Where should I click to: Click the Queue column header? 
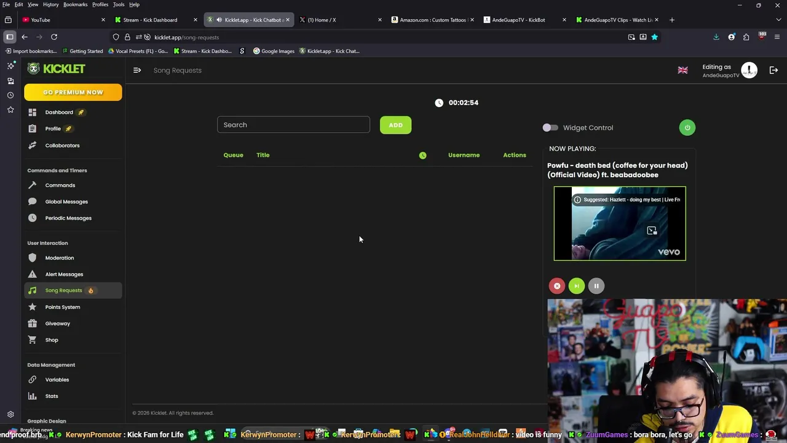pyautogui.click(x=233, y=155)
